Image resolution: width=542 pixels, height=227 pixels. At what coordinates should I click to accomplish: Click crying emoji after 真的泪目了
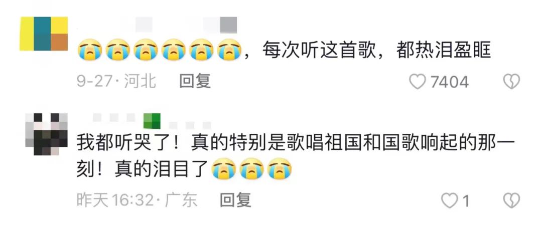click(224, 168)
